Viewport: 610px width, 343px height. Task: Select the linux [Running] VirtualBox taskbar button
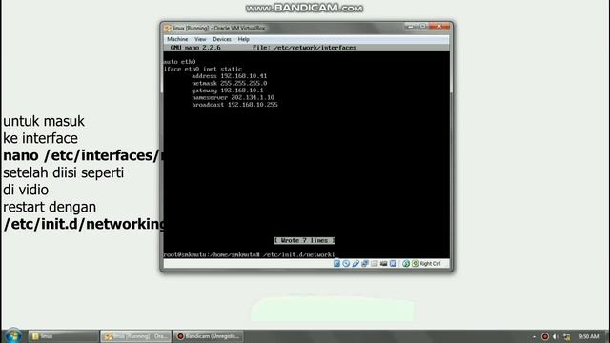(x=135, y=336)
